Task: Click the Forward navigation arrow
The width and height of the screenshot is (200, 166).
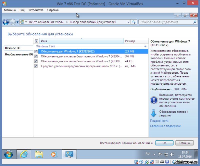Action: (x=13, y=22)
